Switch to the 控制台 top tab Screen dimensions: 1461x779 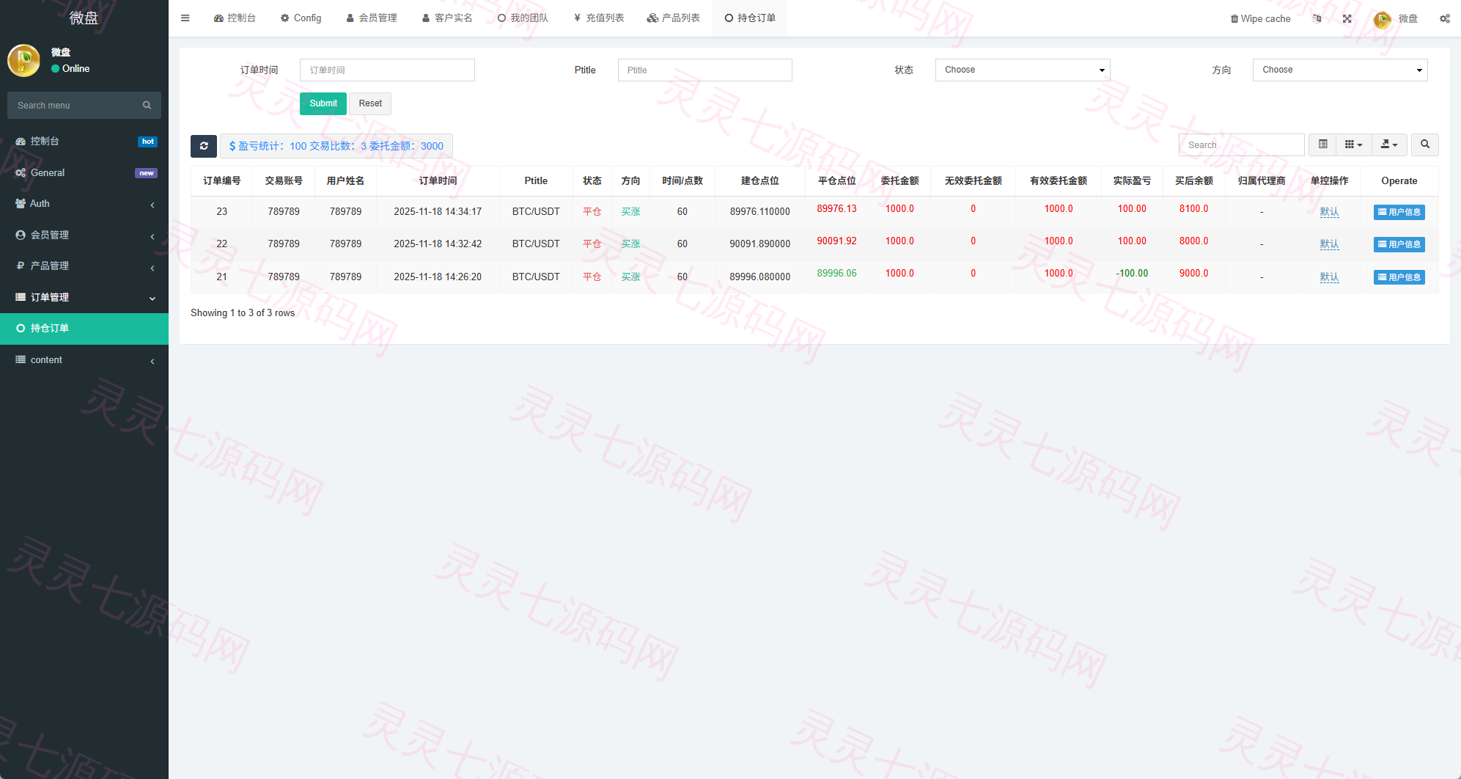(235, 18)
